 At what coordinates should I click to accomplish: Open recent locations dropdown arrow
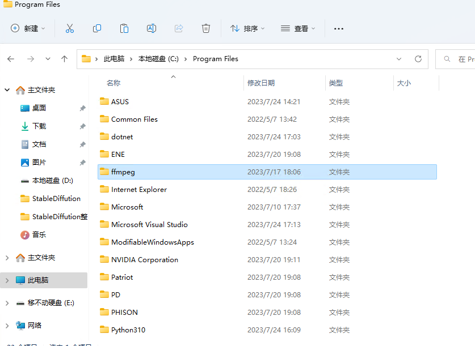tap(48, 59)
